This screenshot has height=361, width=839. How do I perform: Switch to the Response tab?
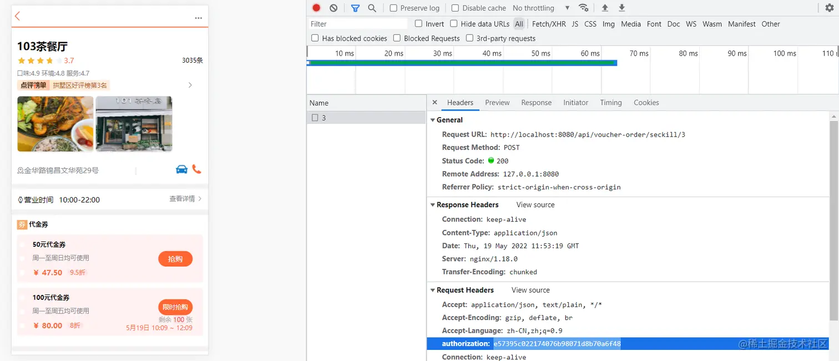(x=536, y=102)
